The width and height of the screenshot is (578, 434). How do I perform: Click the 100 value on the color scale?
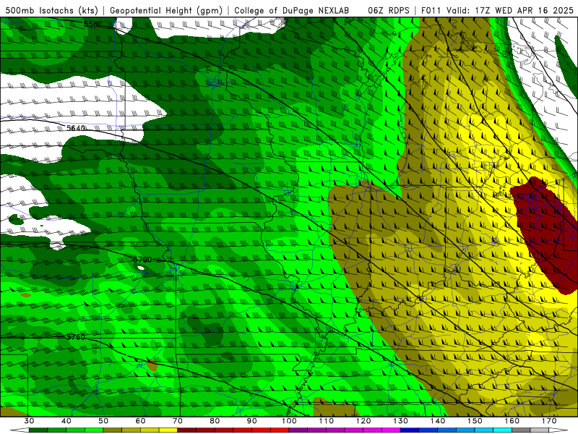[x=289, y=421]
